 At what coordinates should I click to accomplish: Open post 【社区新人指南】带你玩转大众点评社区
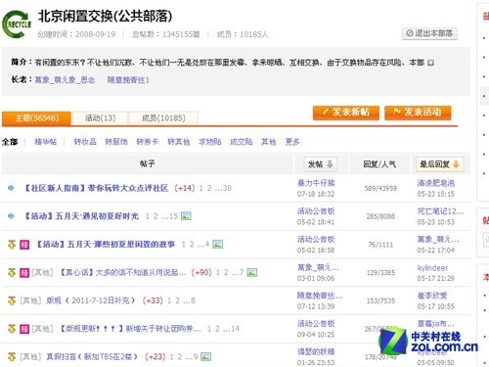tap(97, 188)
